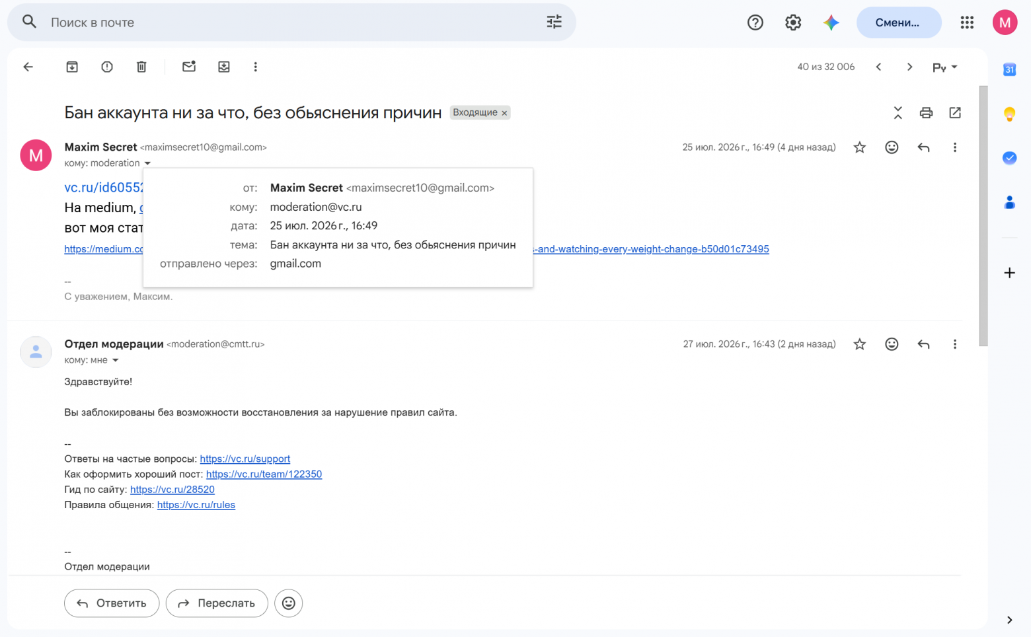Open the Gemini sparkle icon

coord(831,22)
